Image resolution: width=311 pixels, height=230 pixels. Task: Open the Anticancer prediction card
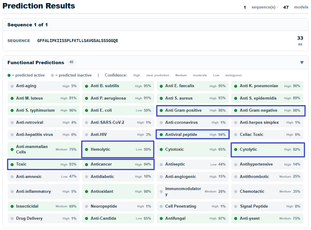click(x=118, y=164)
